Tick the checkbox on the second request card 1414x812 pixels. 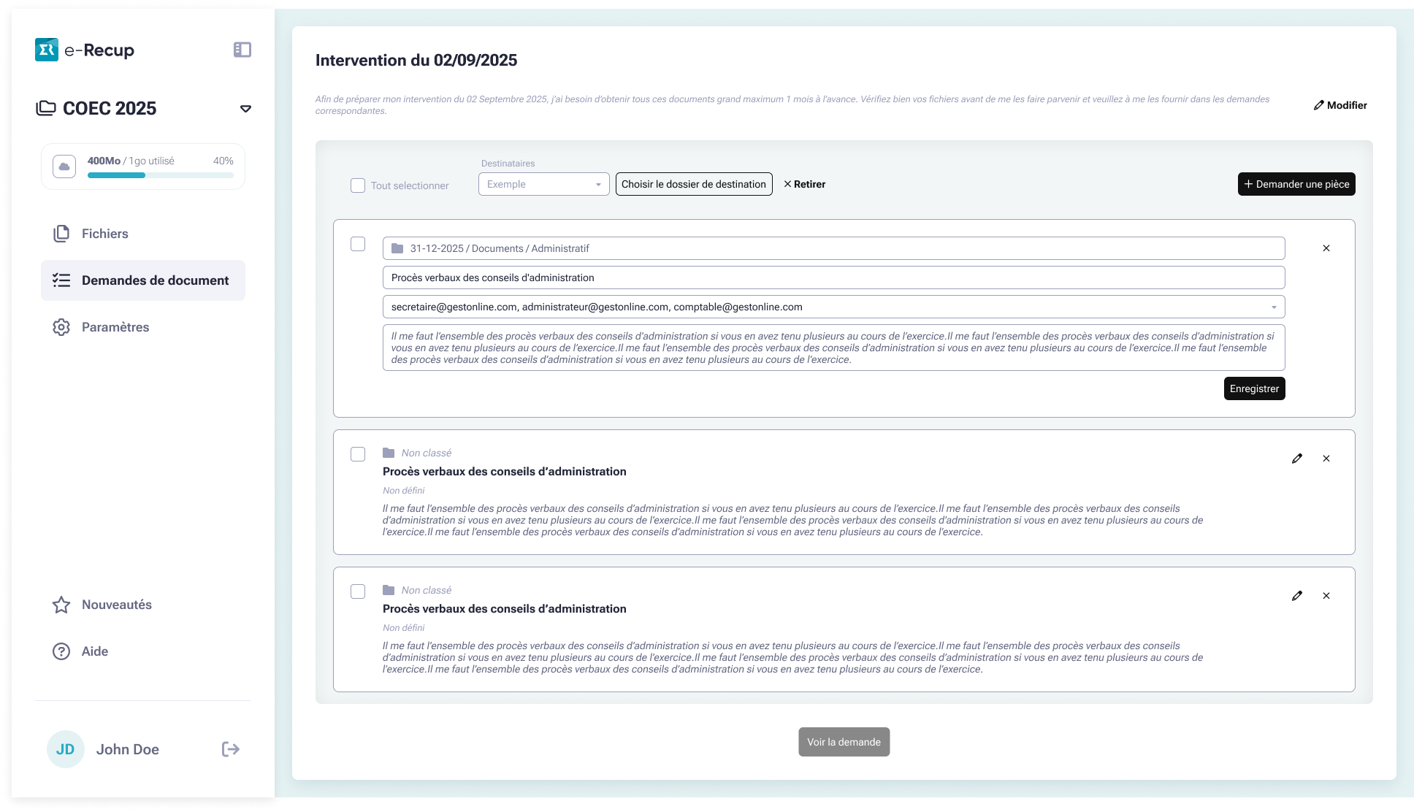tap(358, 454)
